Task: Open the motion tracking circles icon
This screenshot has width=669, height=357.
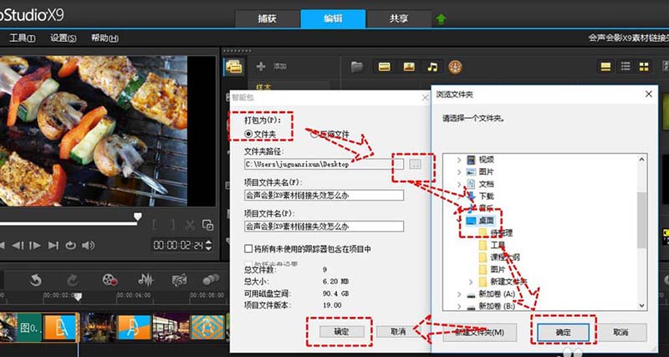Action: coord(211,280)
